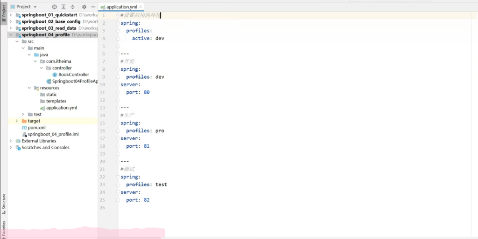The height and width of the screenshot is (239, 478).
Task: Click the Maven icon beside pom.xml
Action: [24, 128]
